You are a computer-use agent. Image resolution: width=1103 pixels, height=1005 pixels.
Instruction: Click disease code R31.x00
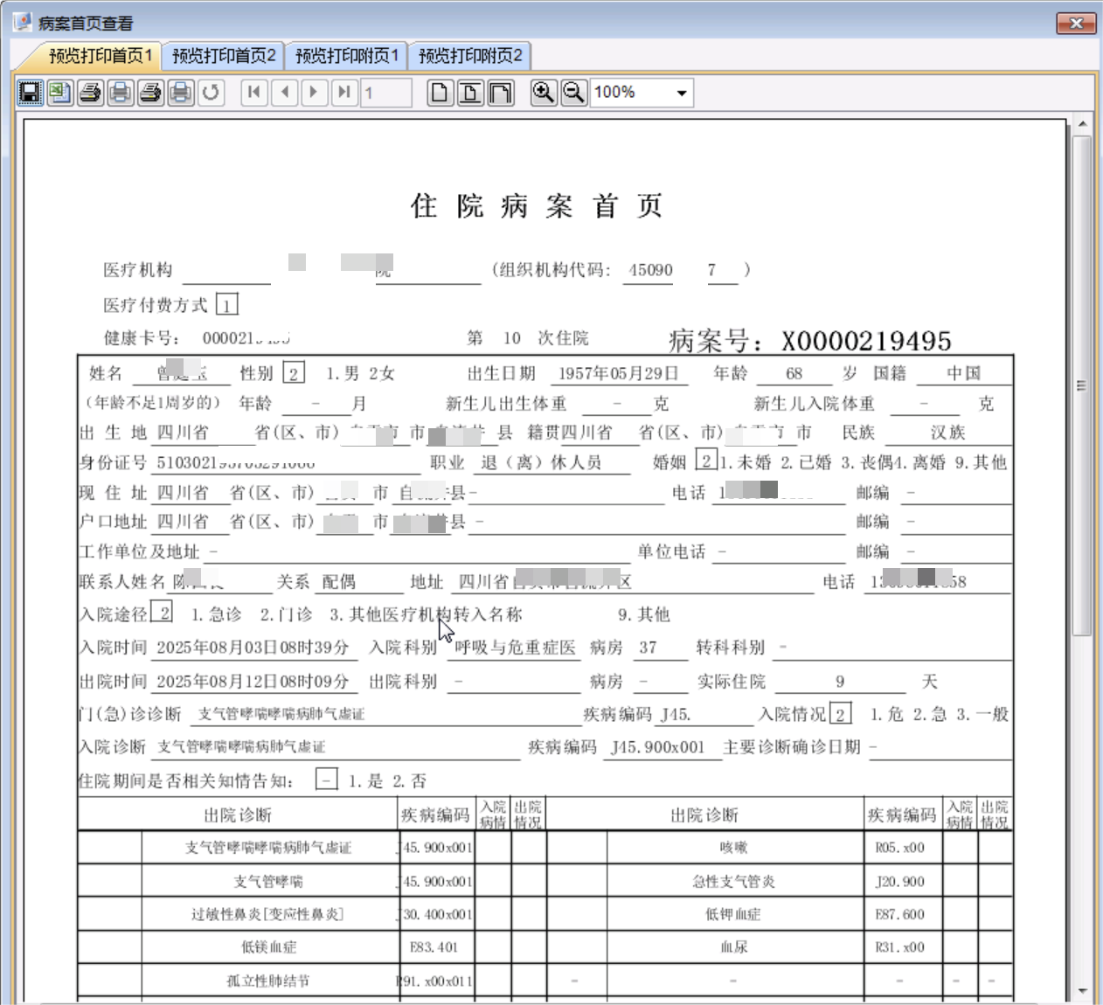pyautogui.click(x=899, y=946)
